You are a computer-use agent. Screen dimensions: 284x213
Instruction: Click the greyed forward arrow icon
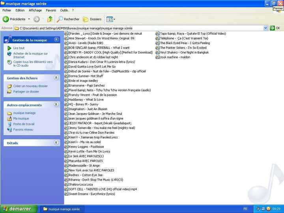37,19
